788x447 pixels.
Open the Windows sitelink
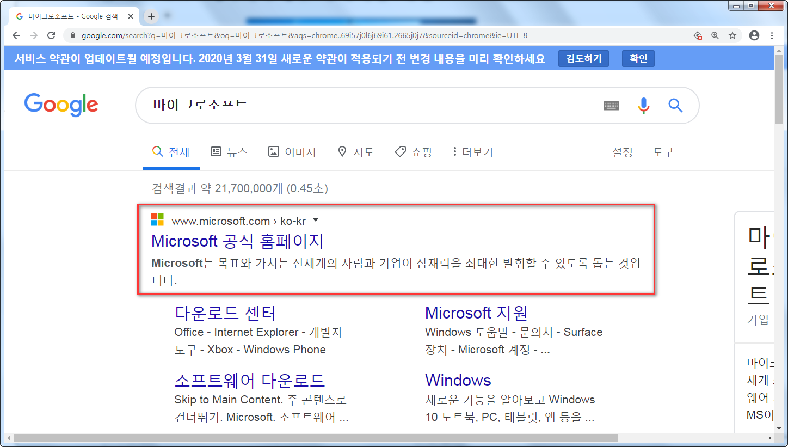(458, 380)
